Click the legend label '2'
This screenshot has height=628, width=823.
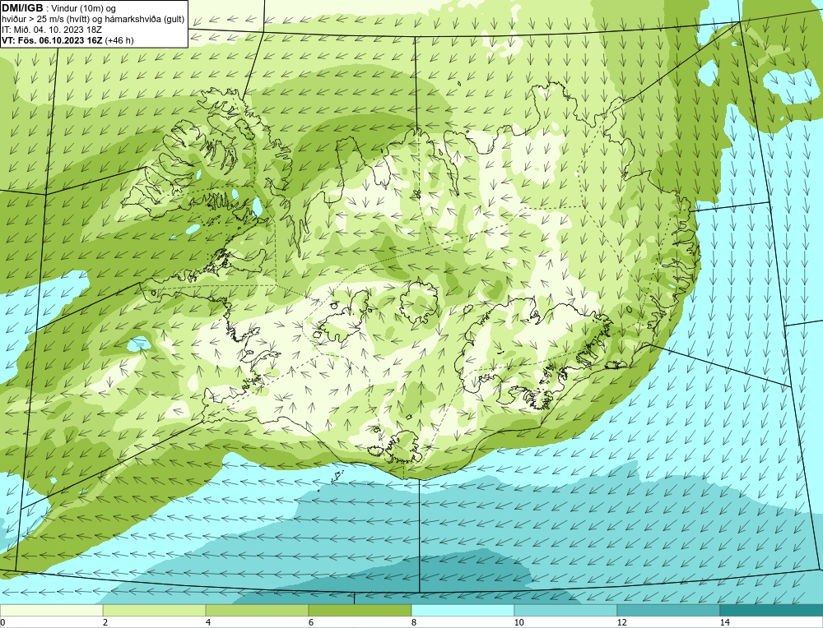[x=105, y=622]
